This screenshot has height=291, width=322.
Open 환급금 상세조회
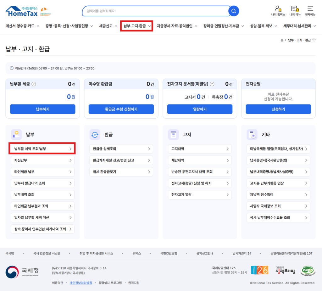[x=121, y=149]
